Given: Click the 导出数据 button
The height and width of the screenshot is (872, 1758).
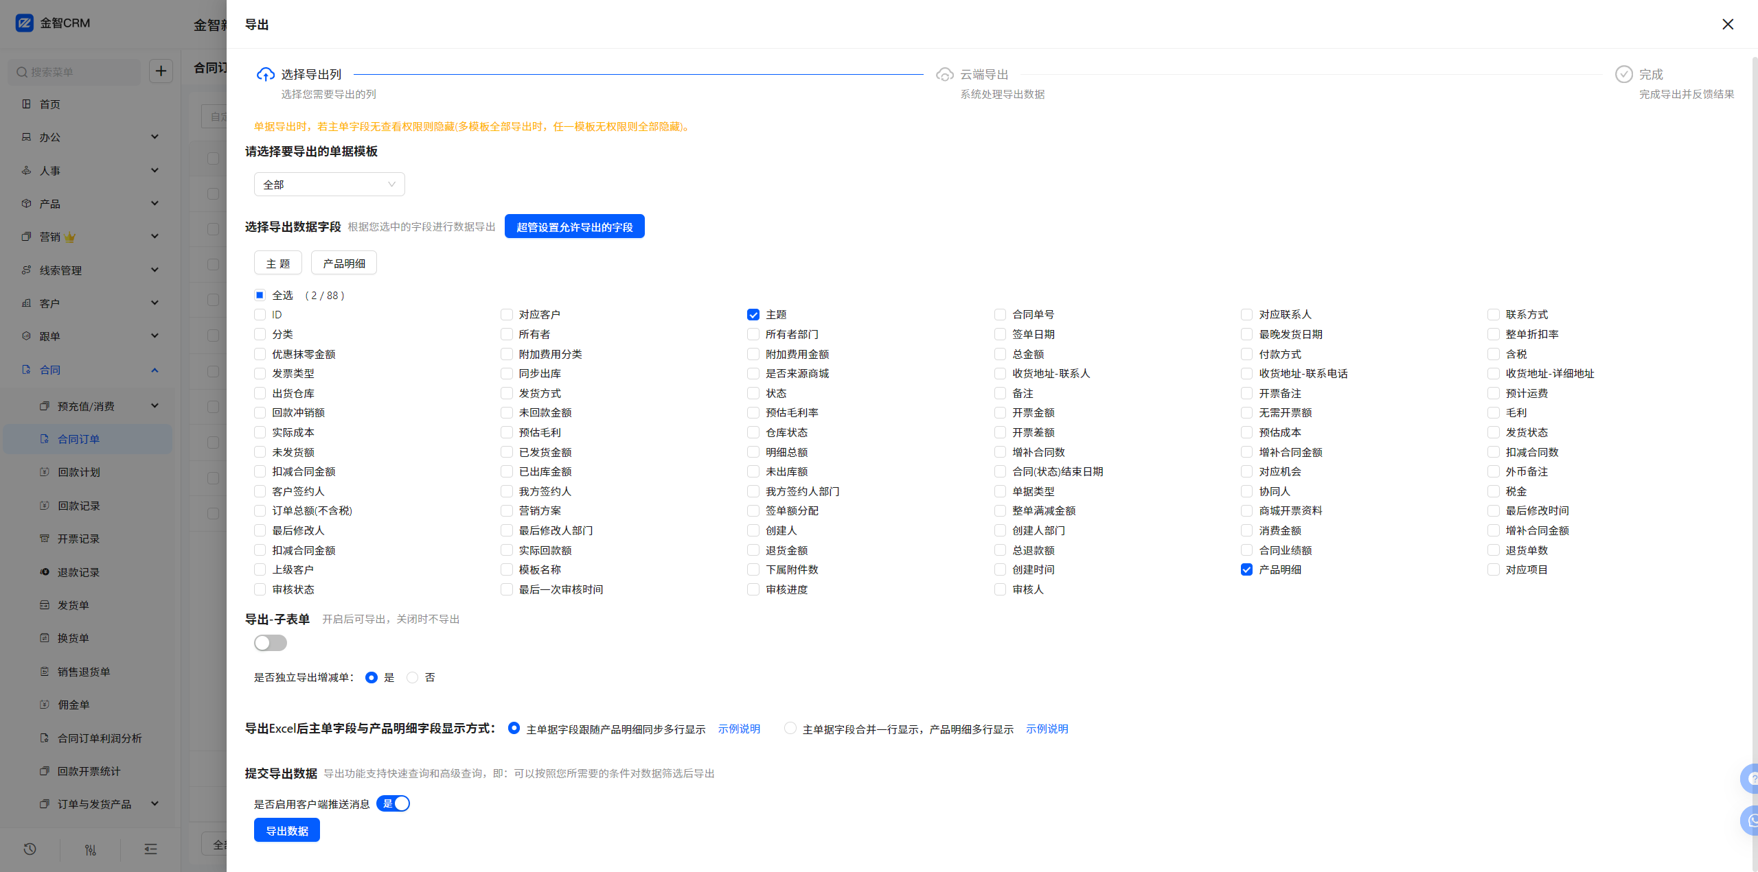Looking at the screenshot, I should tap(286, 831).
